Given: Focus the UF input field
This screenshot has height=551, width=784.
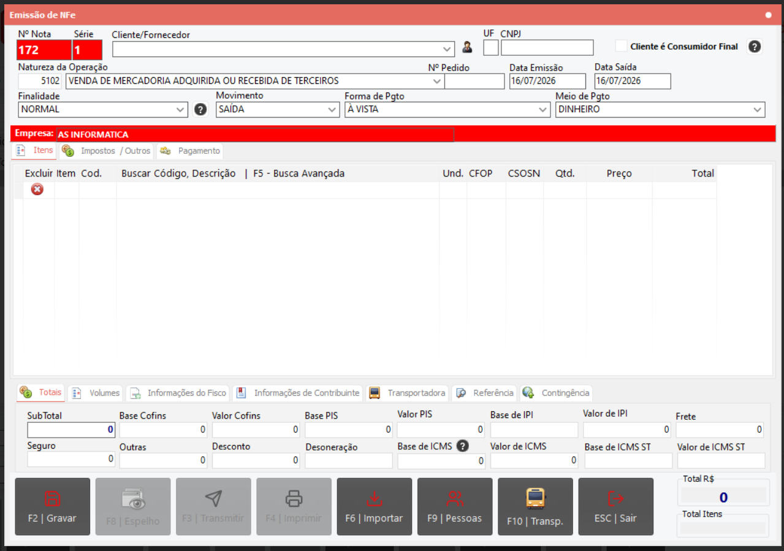Looking at the screenshot, I should 491,48.
